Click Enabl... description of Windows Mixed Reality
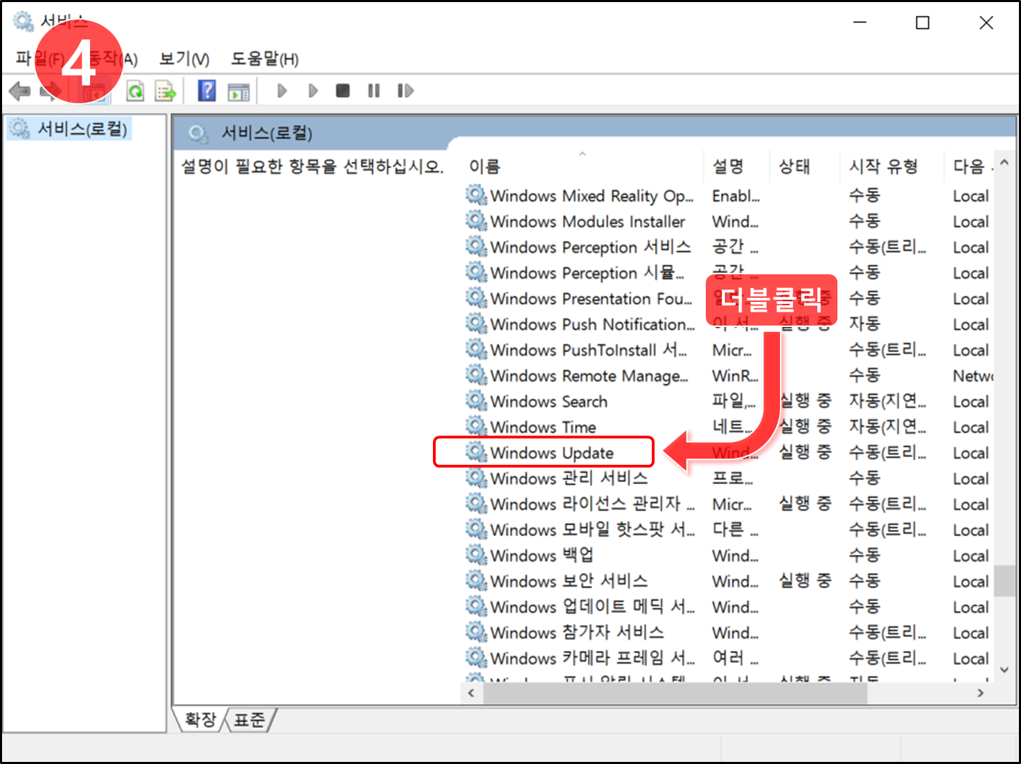The width and height of the screenshot is (1021, 764). pyautogui.click(x=736, y=196)
